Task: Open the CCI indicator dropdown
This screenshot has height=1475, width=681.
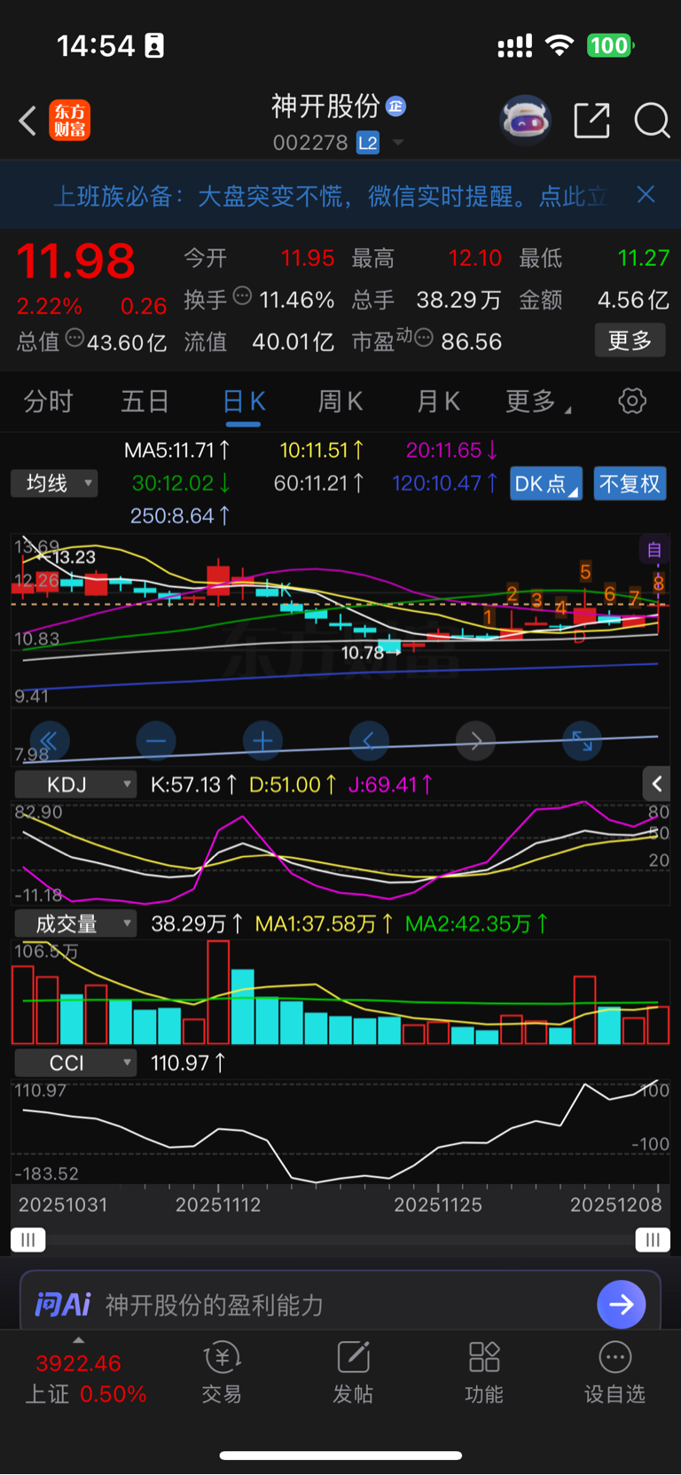Action: pos(74,1063)
